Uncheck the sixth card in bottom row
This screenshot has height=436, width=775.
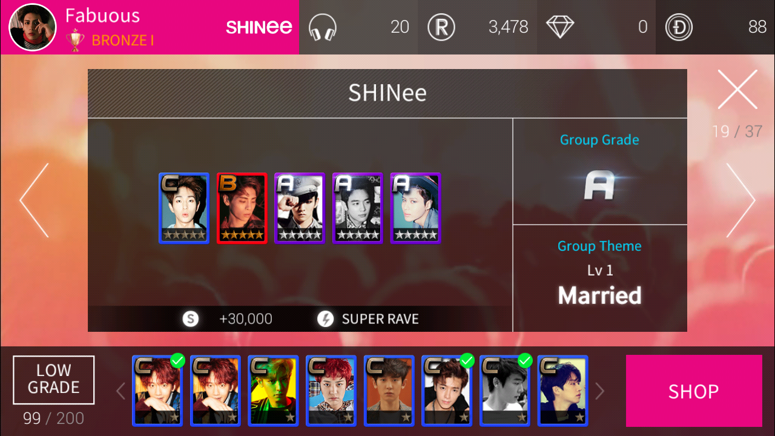pyautogui.click(x=447, y=390)
